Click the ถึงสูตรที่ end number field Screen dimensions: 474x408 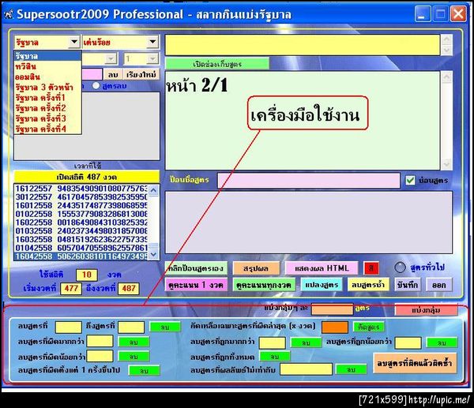131,327
